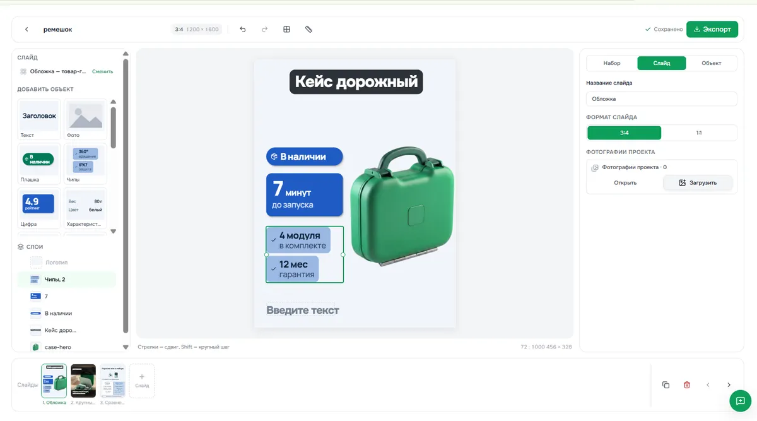Add a Плашка badge object
The image size is (757, 421).
click(x=39, y=163)
